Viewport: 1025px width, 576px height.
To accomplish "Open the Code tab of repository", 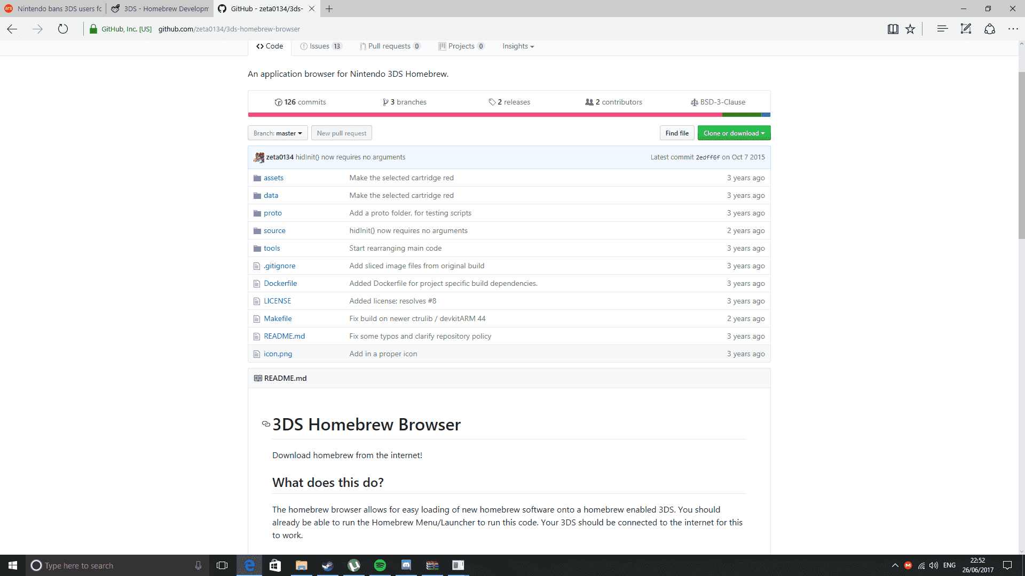I will 270,46.
